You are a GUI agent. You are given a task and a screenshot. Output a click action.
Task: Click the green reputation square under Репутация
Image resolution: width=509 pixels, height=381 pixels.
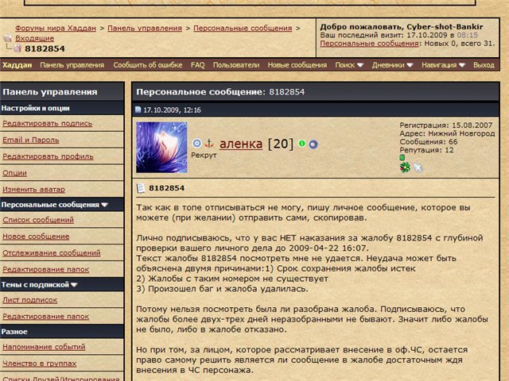coord(402,158)
